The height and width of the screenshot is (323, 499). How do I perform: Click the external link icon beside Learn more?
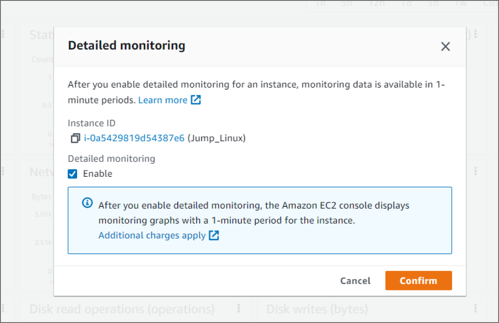[x=196, y=100]
